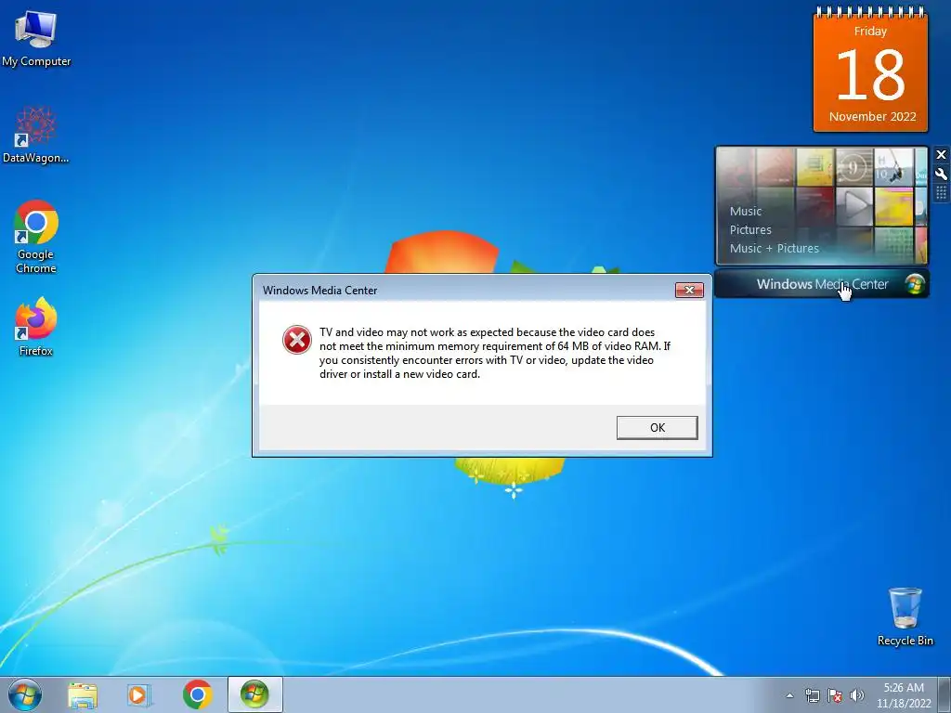Close the Windows Media Center error dialog
951x713 pixels.
pos(689,290)
